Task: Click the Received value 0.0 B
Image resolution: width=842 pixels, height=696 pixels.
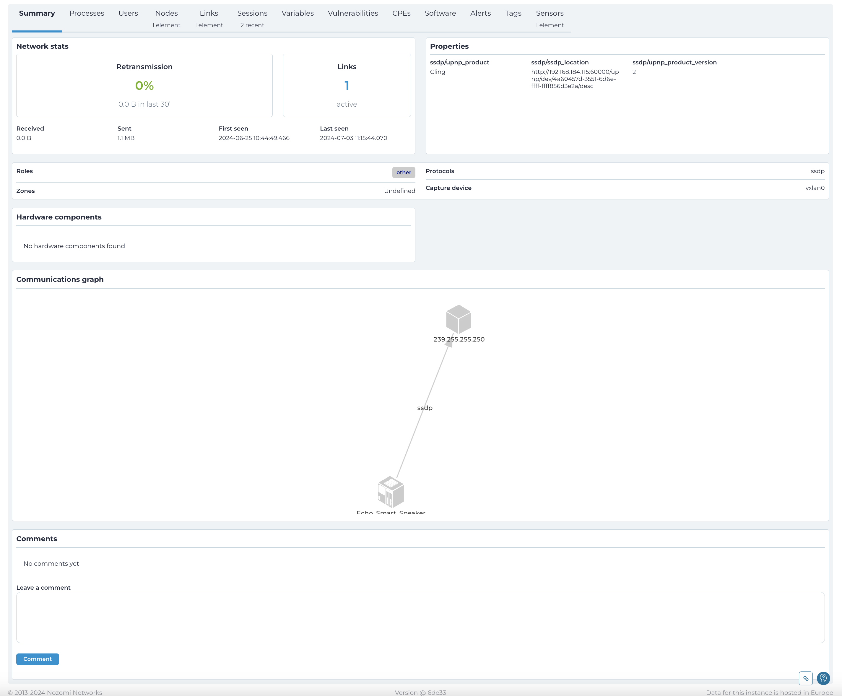Action: point(24,138)
